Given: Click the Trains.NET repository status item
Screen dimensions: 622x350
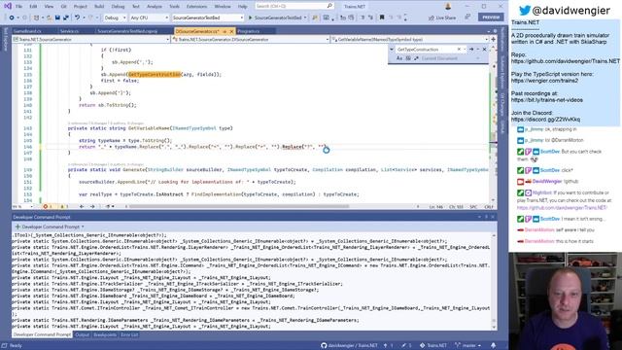Looking at the screenshot, I should coord(433,345).
